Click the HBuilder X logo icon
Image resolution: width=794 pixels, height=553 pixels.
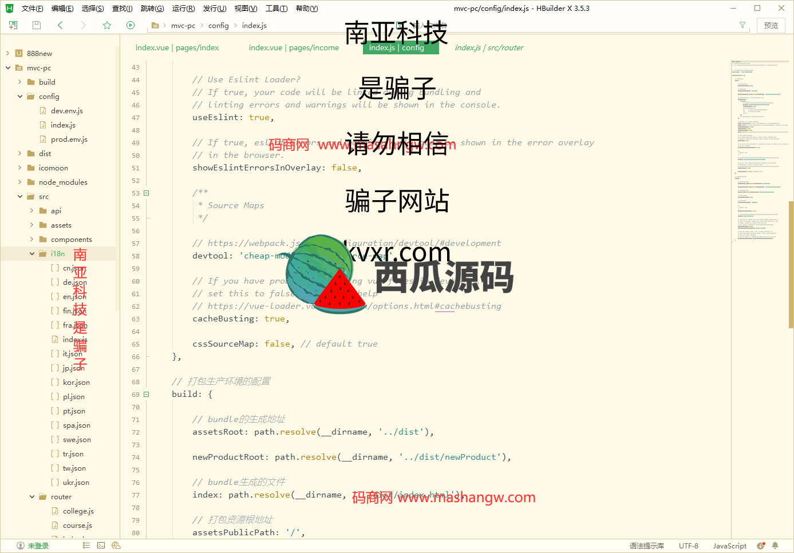coord(9,8)
